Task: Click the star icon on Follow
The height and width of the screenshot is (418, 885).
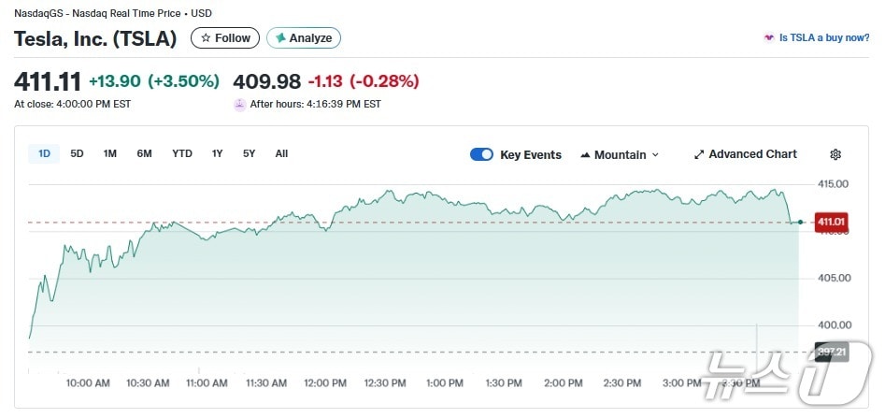Action: pos(206,38)
